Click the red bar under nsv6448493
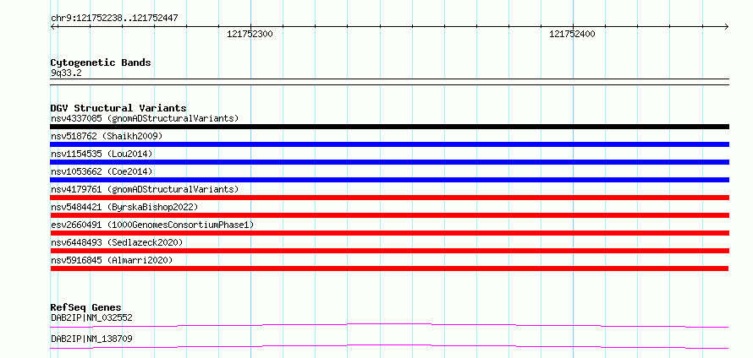Screen dimensions: 753x358 tap(390, 251)
